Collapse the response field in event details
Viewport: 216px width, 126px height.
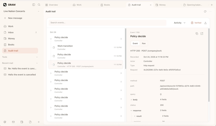pos(131,111)
